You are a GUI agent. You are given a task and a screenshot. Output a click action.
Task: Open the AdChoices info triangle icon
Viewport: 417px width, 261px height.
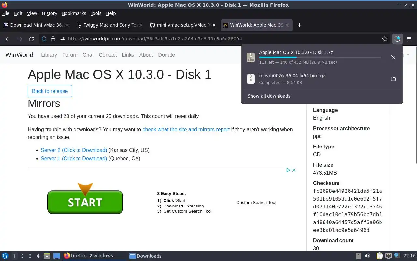click(288, 170)
